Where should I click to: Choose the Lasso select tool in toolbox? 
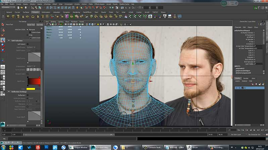3,30
